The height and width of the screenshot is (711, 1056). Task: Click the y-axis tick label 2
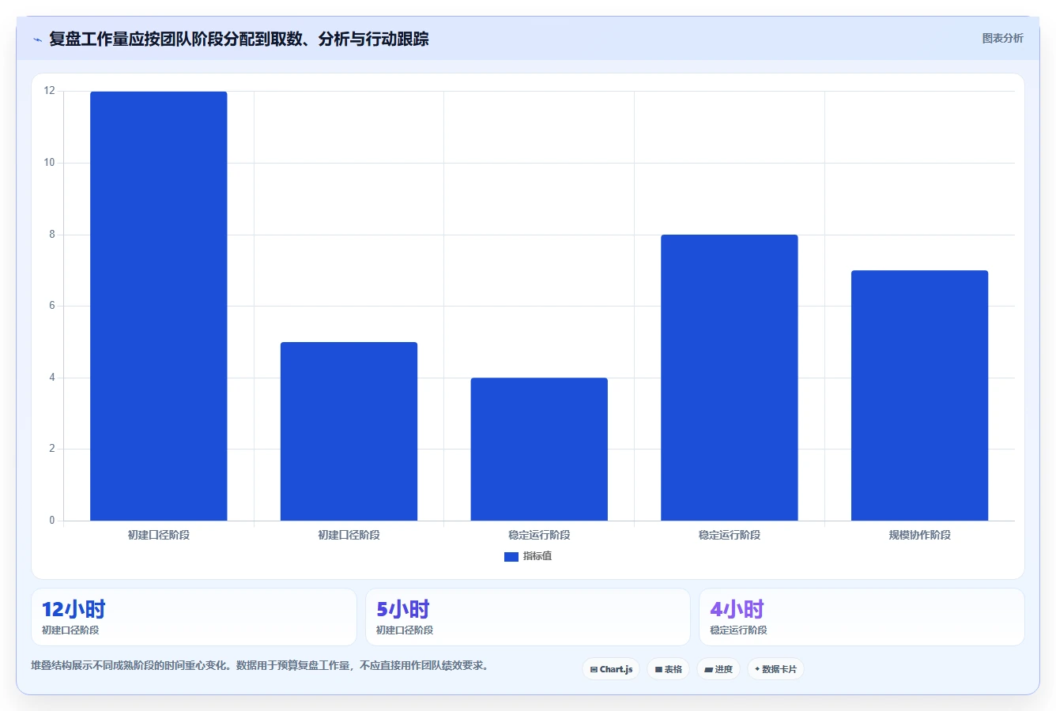[52, 449]
